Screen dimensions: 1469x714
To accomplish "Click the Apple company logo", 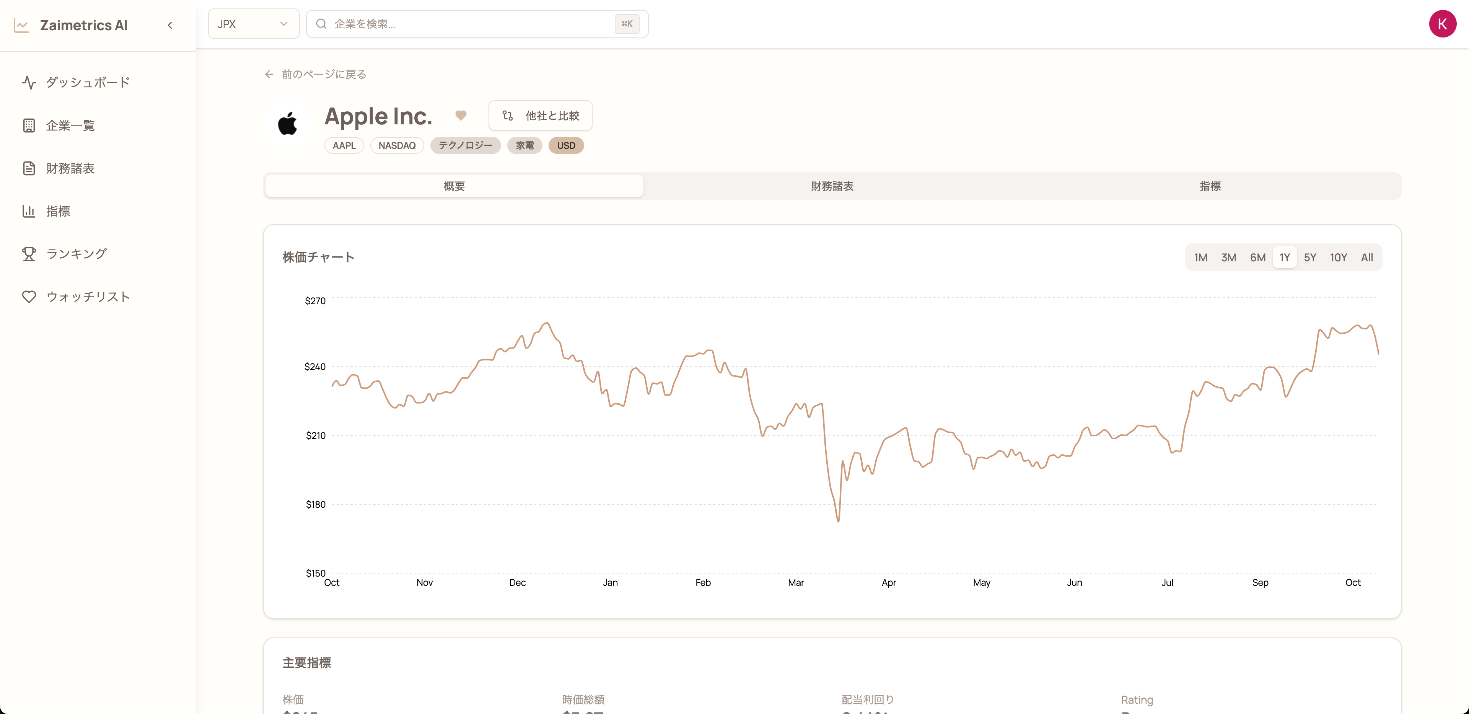I will coord(287,124).
